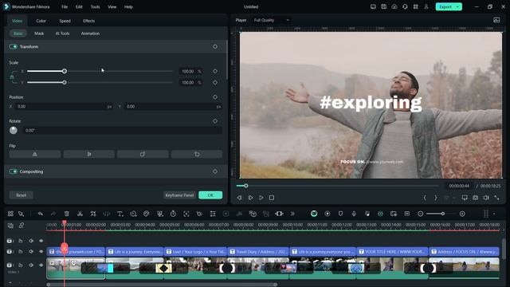The width and height of the screenshot is (510, 287).
Task: Click the flip vertical button
Action: click(x=88, y=154)
